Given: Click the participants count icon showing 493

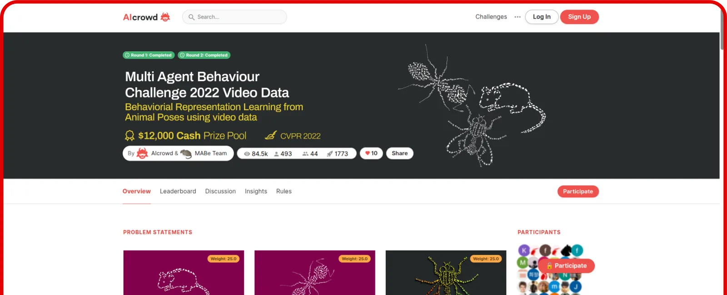Looking at the screenshot, I should point(276,154).
